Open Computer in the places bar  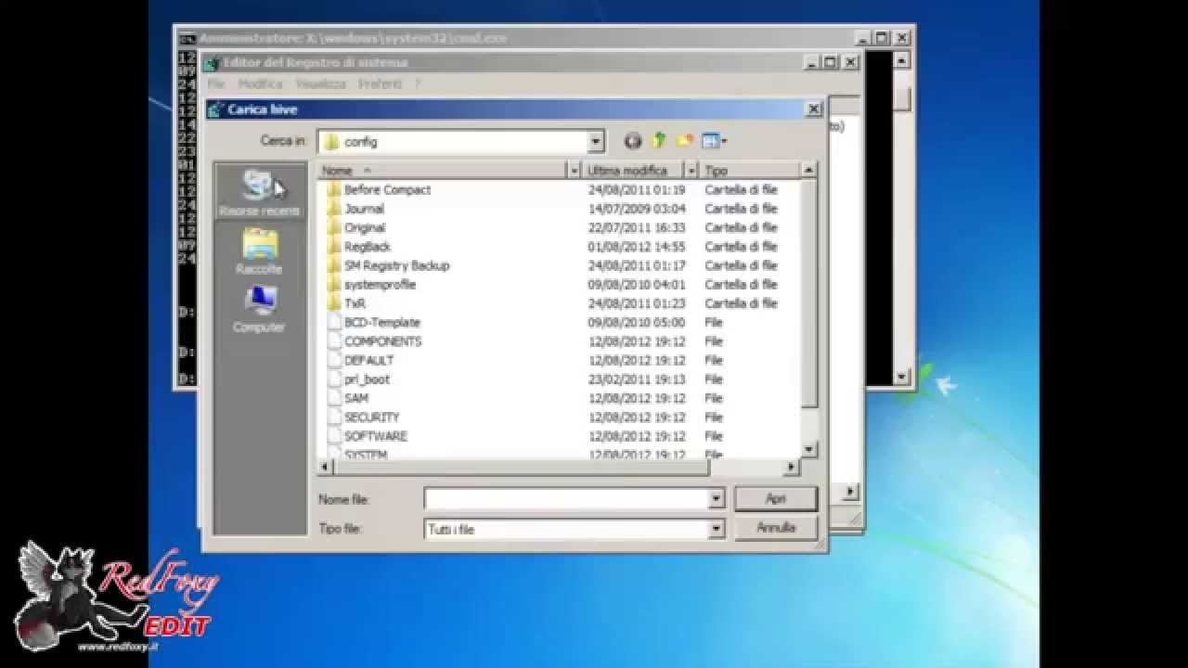coord(259,310)
